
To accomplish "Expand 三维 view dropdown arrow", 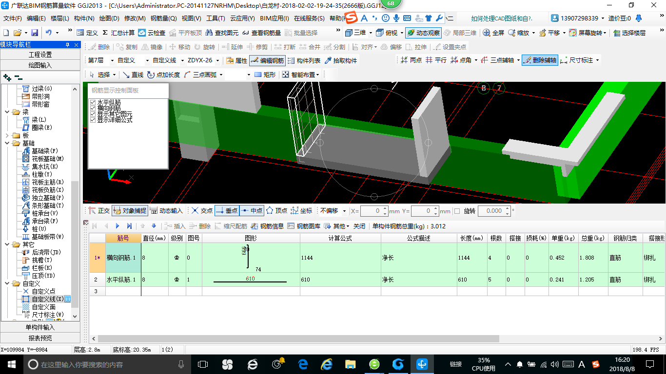I will (371, 33).
